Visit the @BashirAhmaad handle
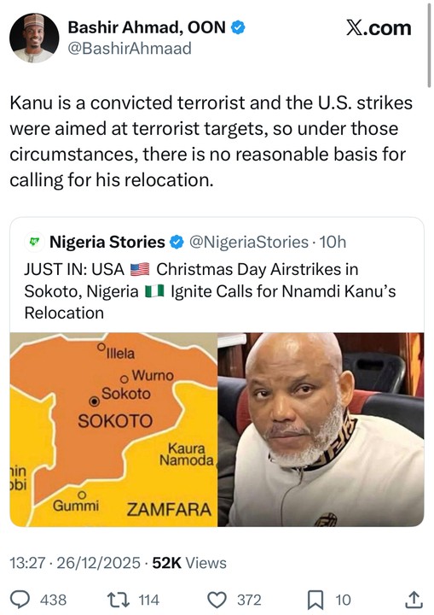Screen dimensions: 434x615 [130, 49]
